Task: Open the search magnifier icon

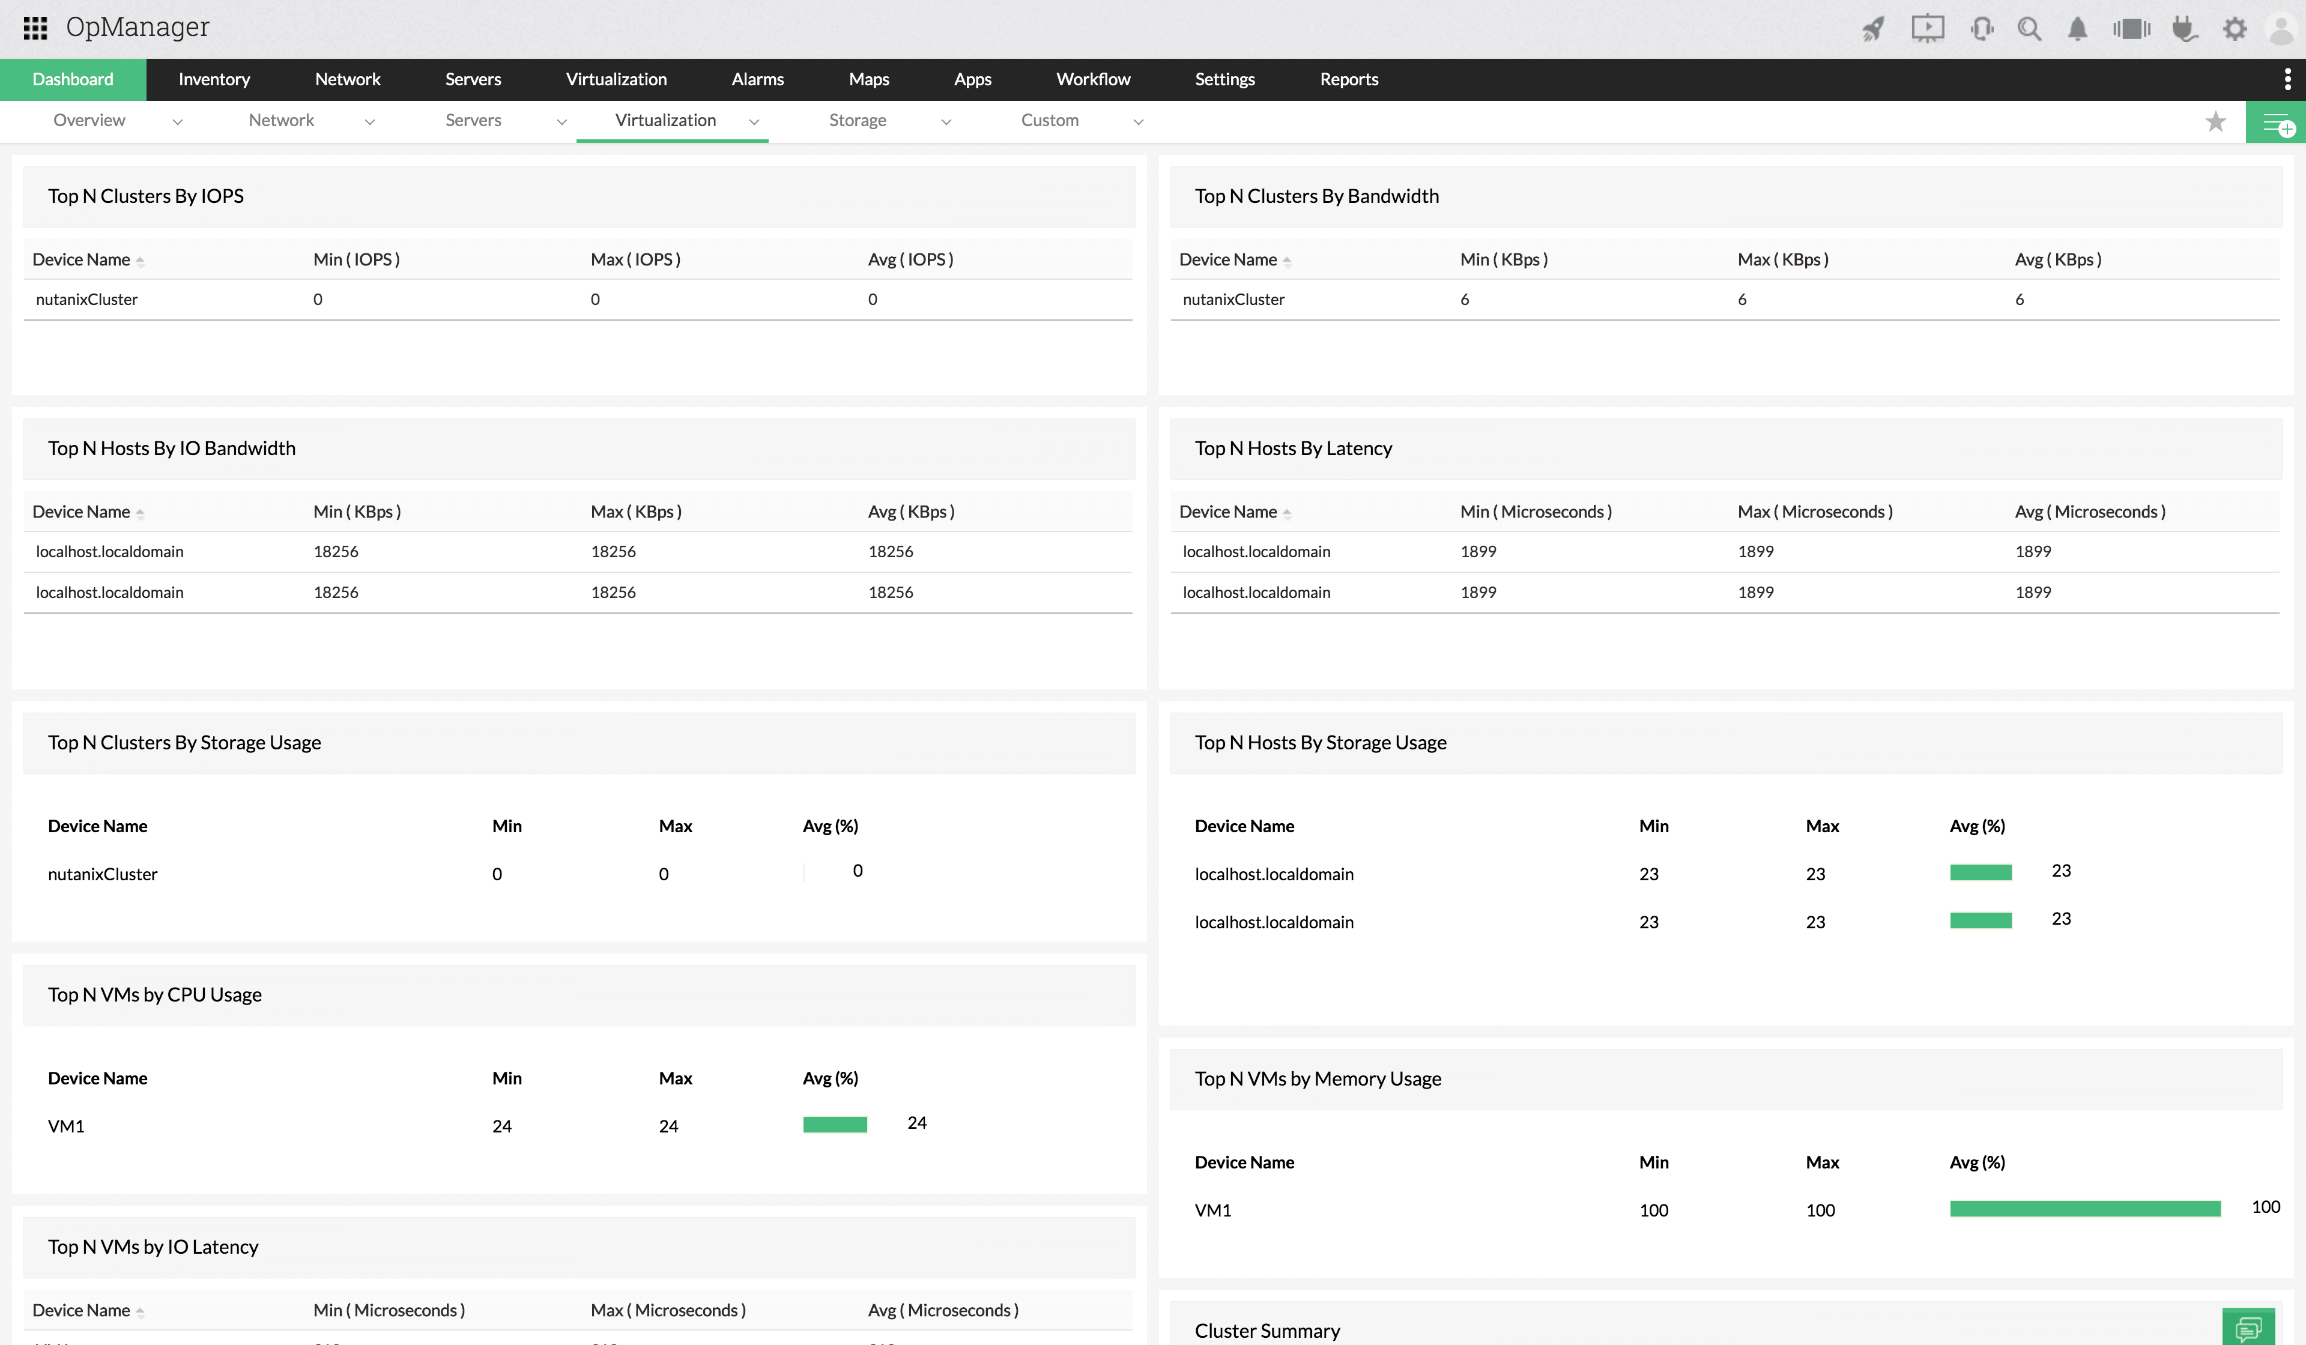Action: (x=2029, y=28)
